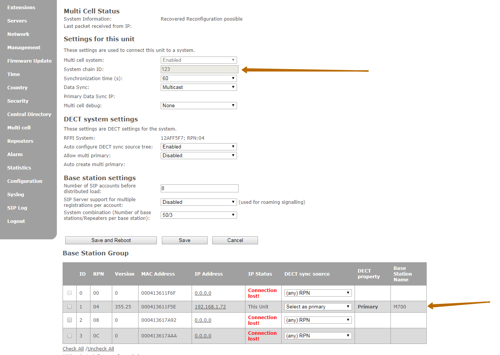Check the checkbox for base station ID 0
500x355 pixels.
pyautogui.click(x=69, y=293)
